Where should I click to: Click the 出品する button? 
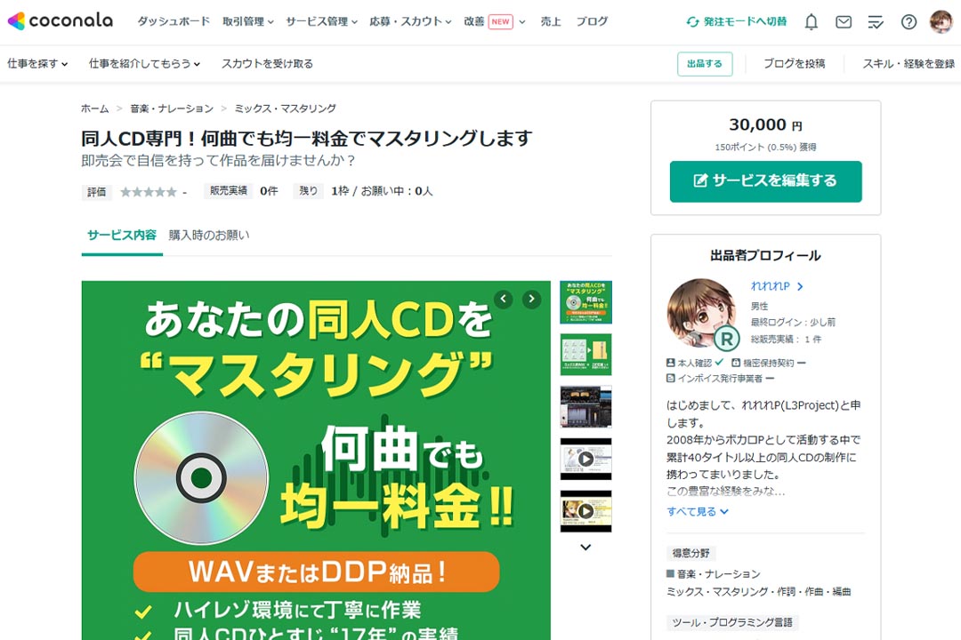pyautogui.click(x=704, y=64)
